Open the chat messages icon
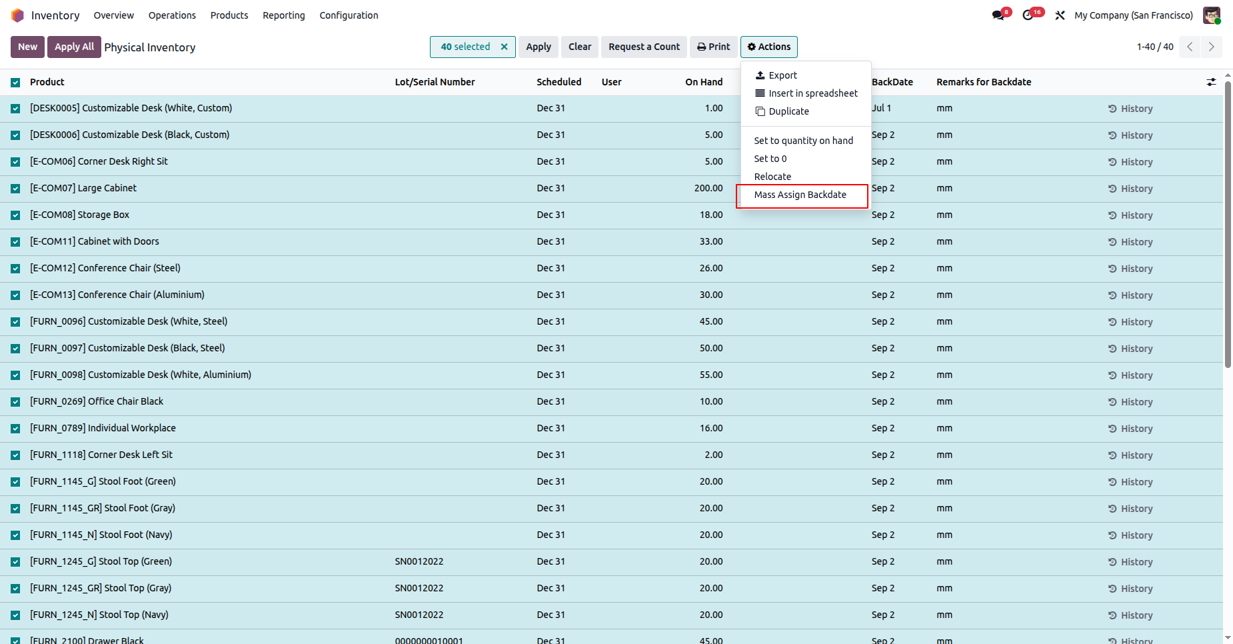This screenshot has height=644, width=1233. [998, 15]
